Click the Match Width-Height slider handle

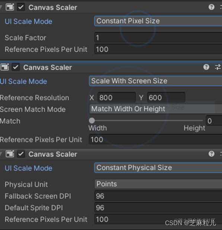(x=92, y=120)
